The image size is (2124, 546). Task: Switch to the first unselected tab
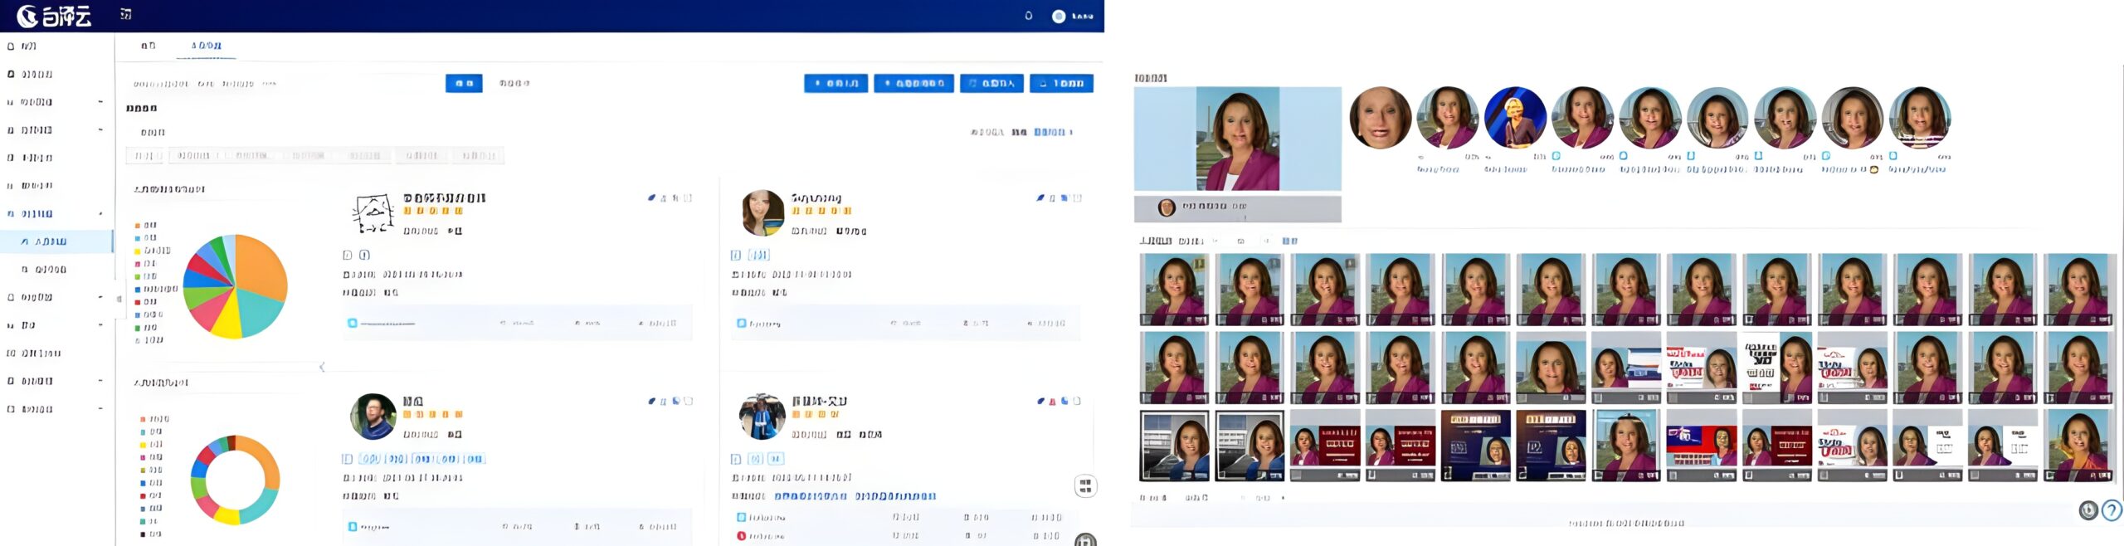pyautogui.click(x=148, y=46)
